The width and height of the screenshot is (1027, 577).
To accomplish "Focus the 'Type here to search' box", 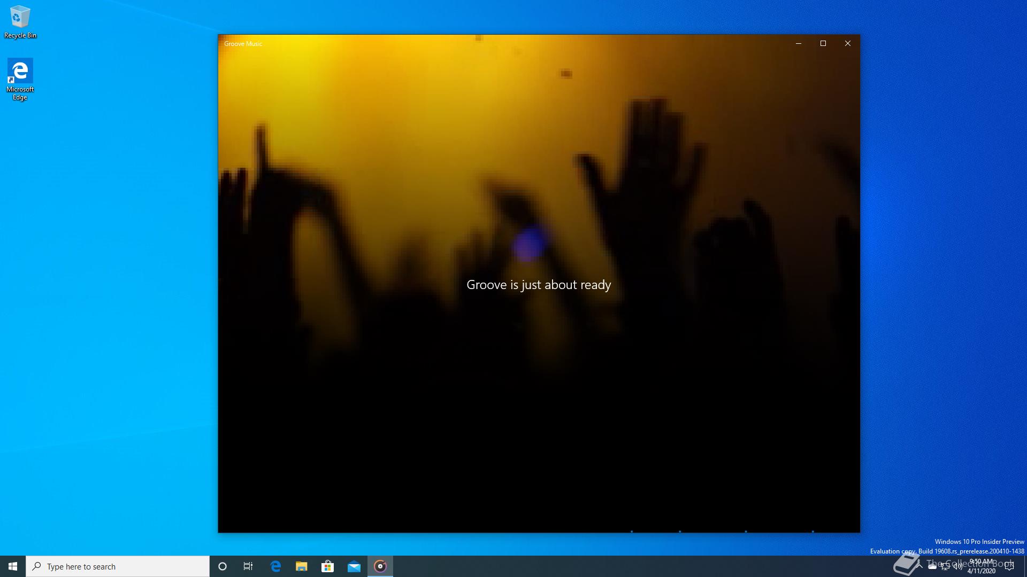I will pyautogui.click(x=118, y=566).
